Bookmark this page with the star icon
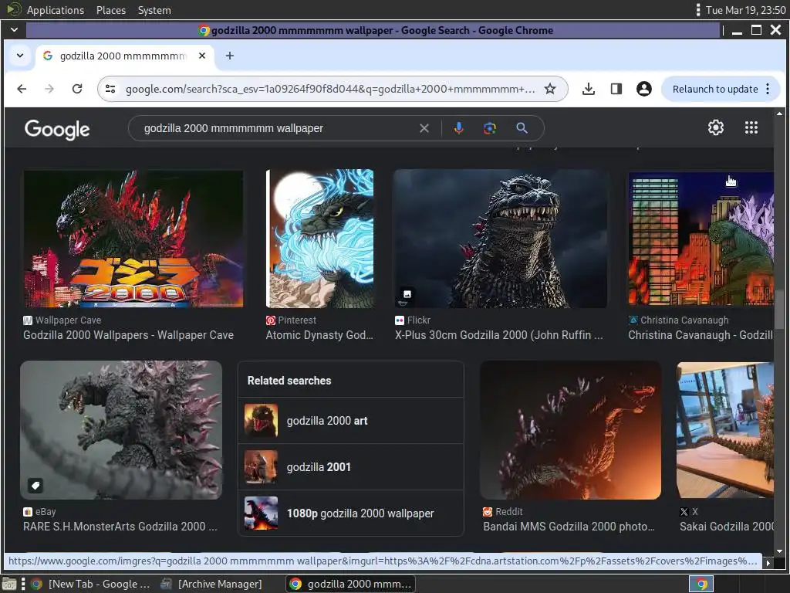 pos(549,89)
